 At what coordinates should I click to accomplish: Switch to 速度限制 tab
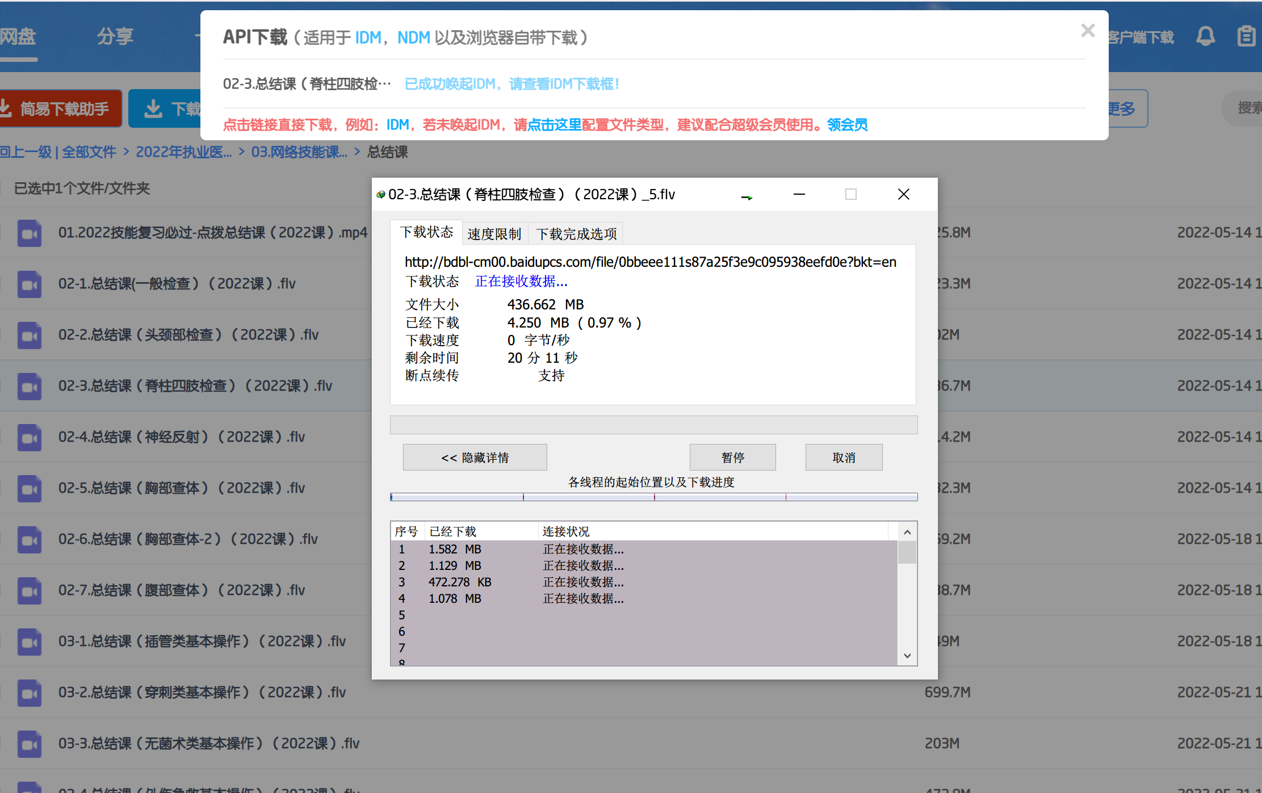coord(494,234)
